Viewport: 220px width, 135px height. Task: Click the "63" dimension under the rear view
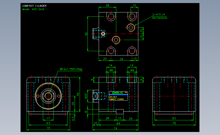pos(174,118)
